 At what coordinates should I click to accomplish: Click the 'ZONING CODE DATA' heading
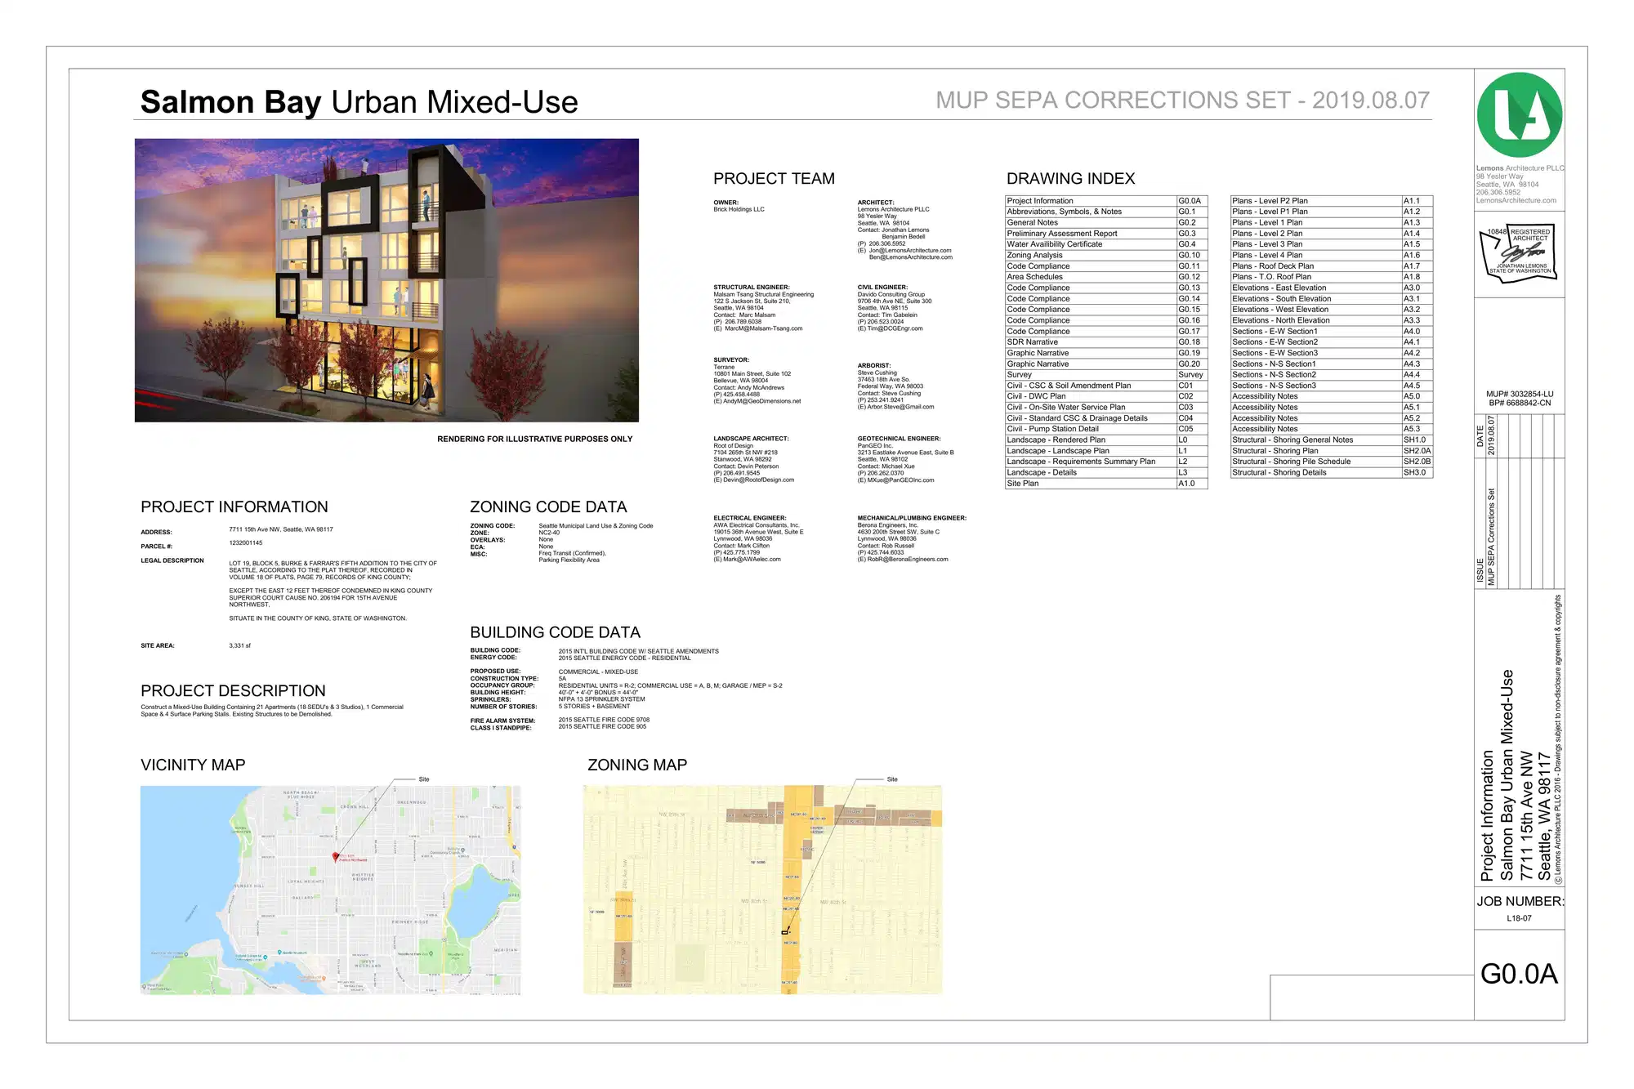(x=548, y=507)
